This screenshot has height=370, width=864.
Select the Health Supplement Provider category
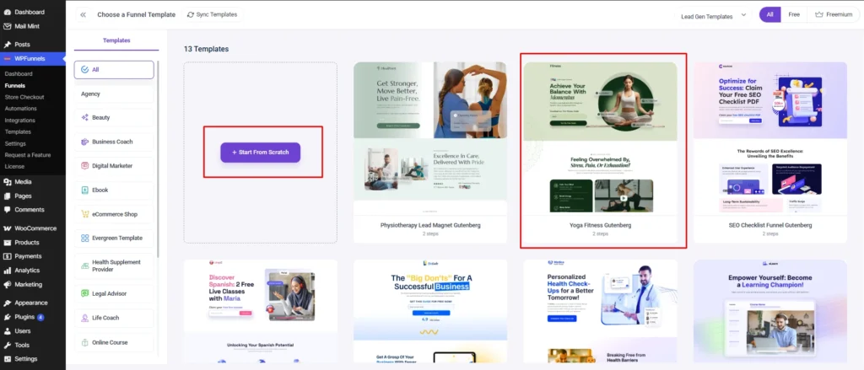pos(114,266)
